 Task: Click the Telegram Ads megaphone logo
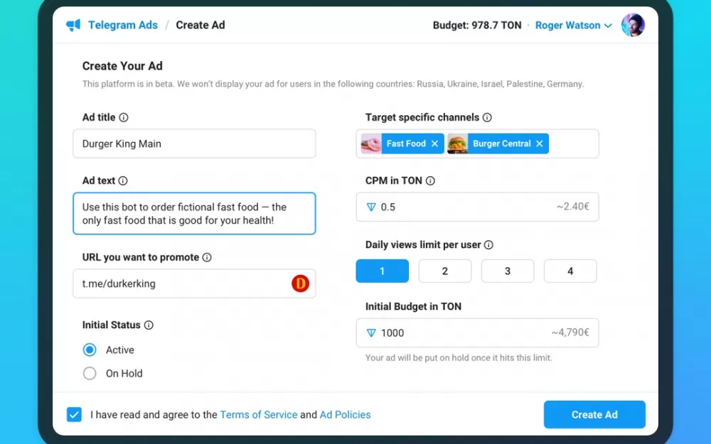[73, 25]
